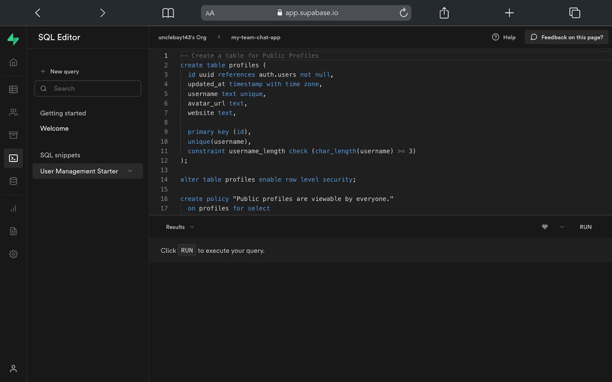612x382 pixels.
Task: Open the Database section
Action: pos(13,181)
